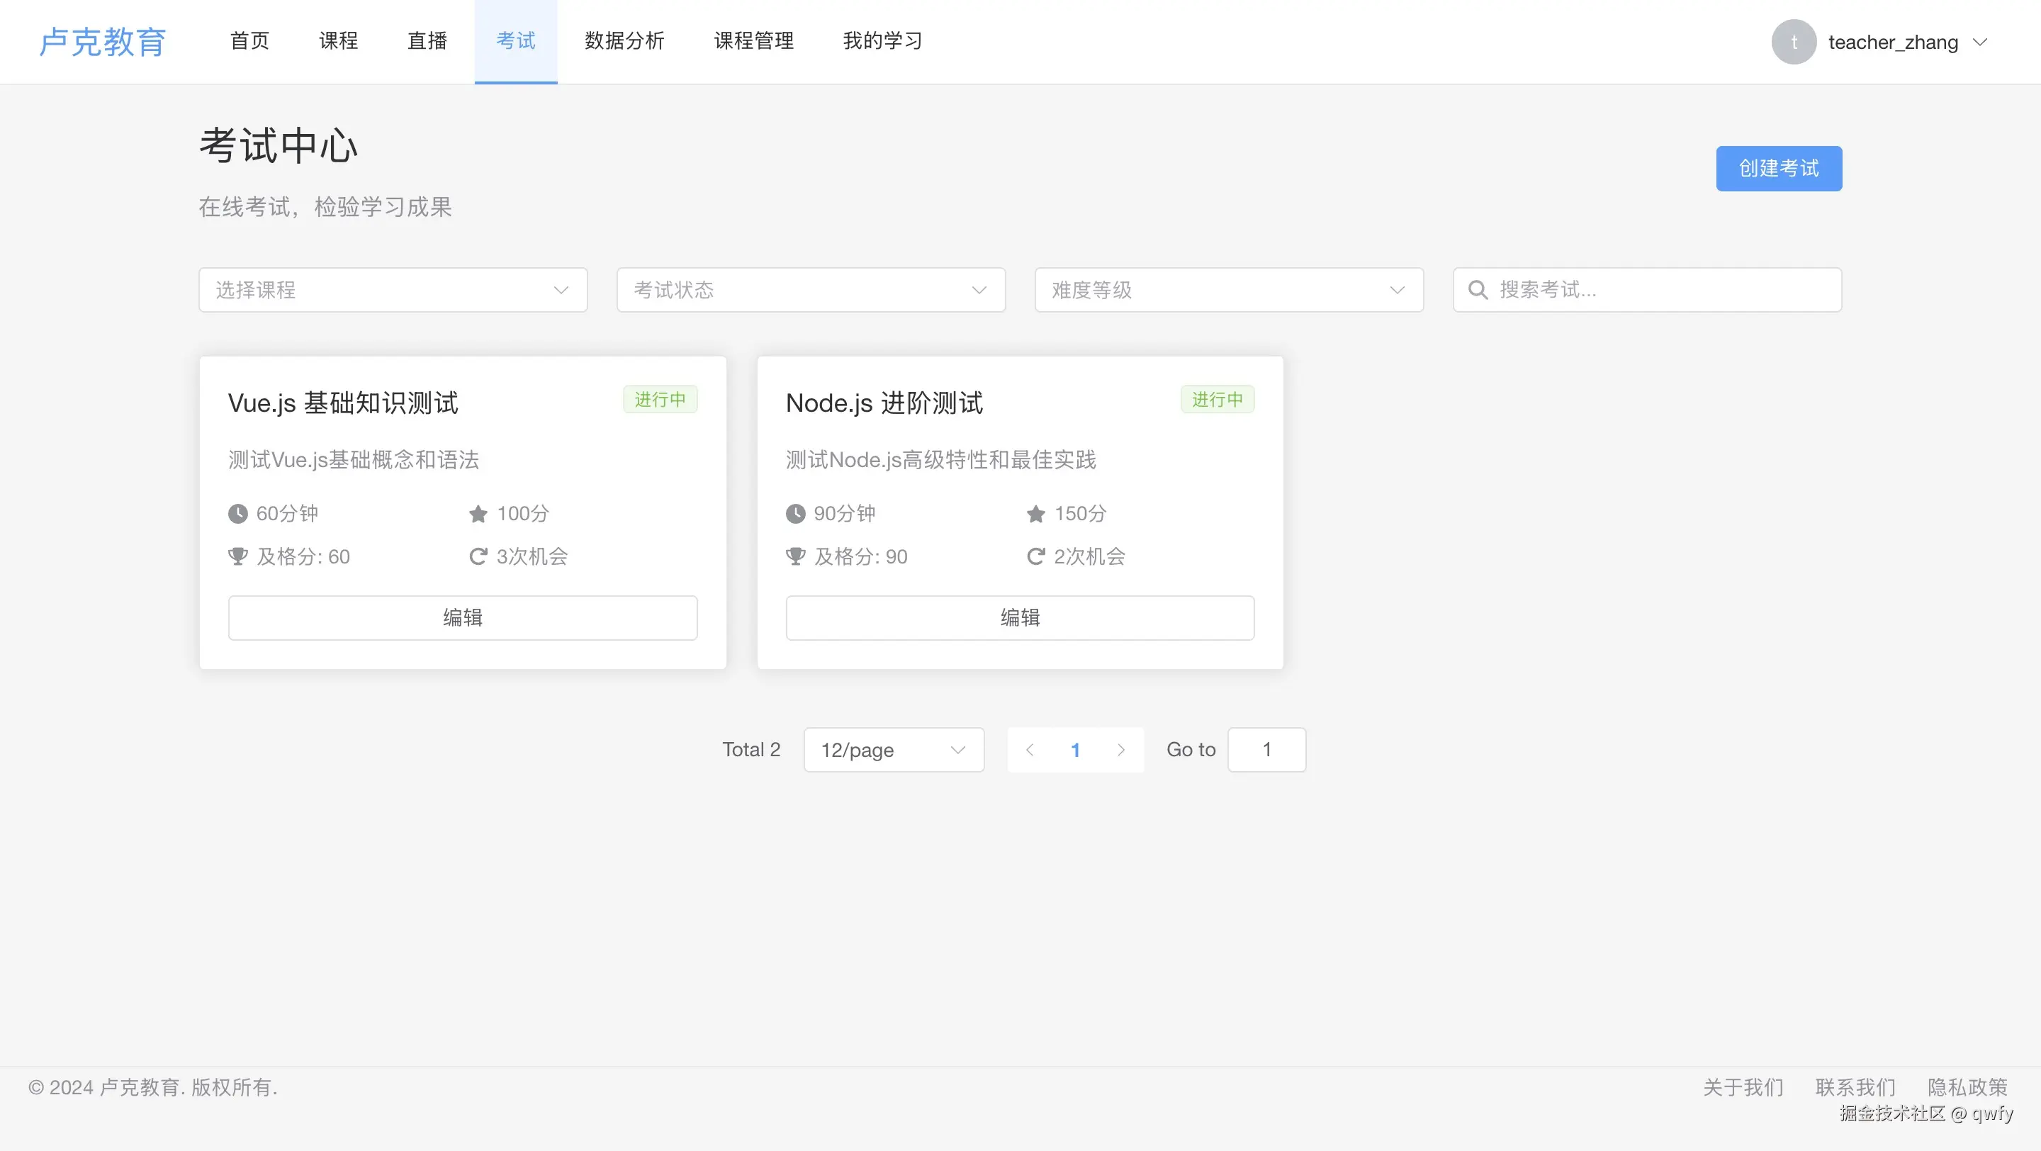Image resolution: width=2041 pixels, height=1151 pixels.
Task: Expand the teacher_zhang user menu chevron
Action: [1980, 42]
